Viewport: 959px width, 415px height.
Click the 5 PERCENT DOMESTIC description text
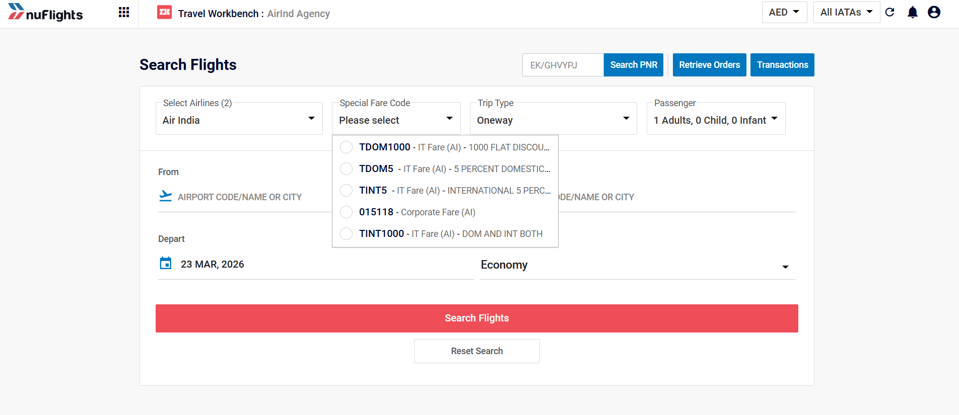click(x=502, y=169)
